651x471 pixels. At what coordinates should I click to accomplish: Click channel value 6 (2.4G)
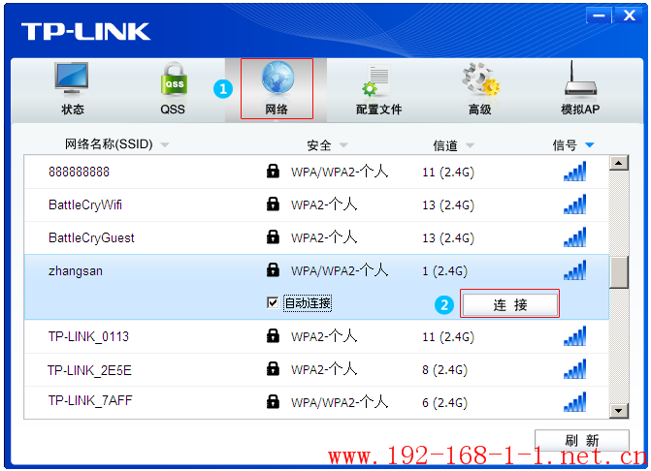[444, 402]
